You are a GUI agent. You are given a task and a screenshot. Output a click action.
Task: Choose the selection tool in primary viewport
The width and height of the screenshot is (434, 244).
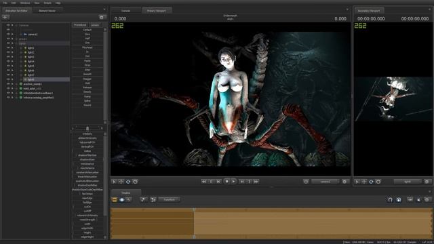114,182
